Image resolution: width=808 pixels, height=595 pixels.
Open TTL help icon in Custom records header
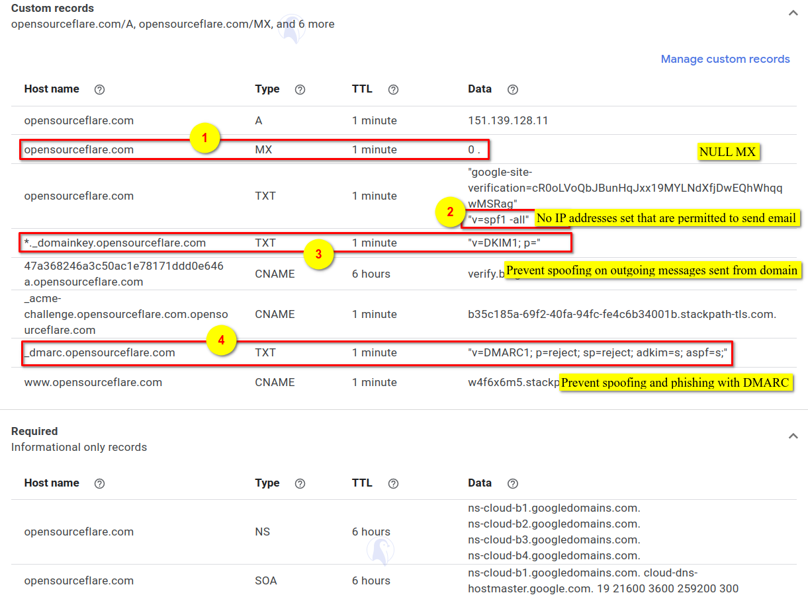[393, 89]
